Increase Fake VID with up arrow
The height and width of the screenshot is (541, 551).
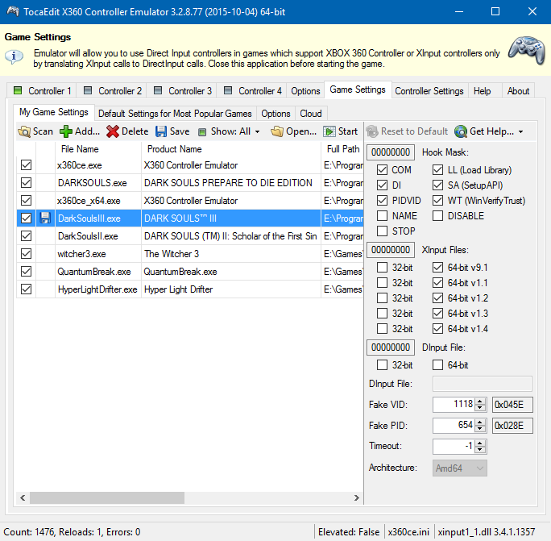(480, 402)
